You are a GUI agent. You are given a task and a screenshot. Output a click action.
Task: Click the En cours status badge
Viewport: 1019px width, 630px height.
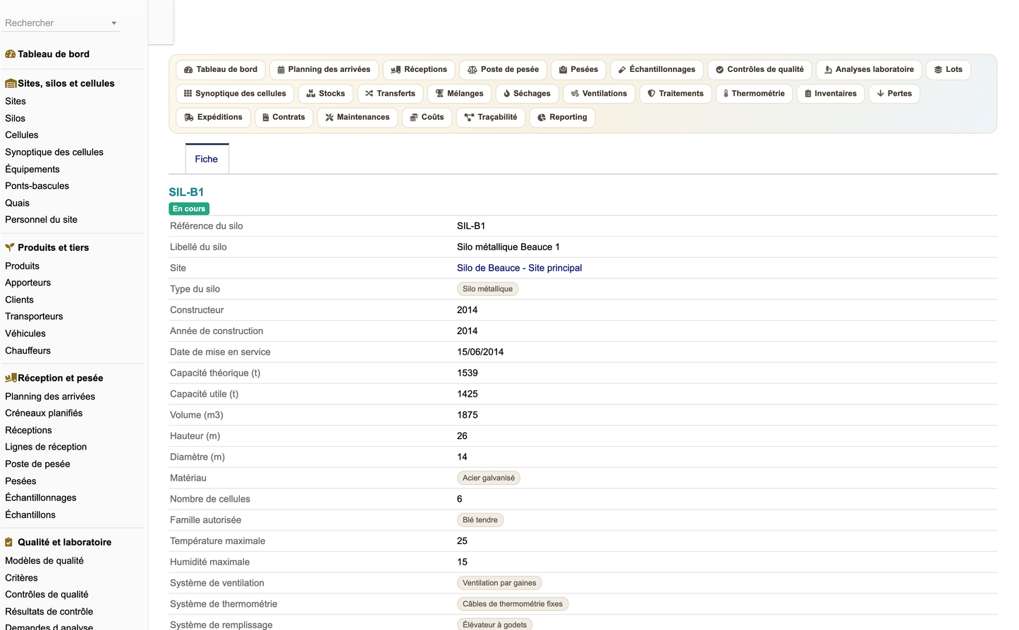[x=189, y=209]
